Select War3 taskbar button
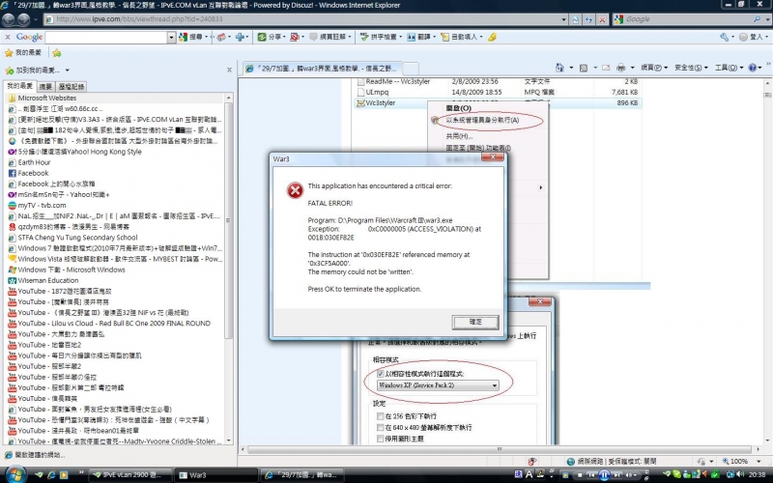This screenshot has height=483, width=773. [x=191, y=475]
